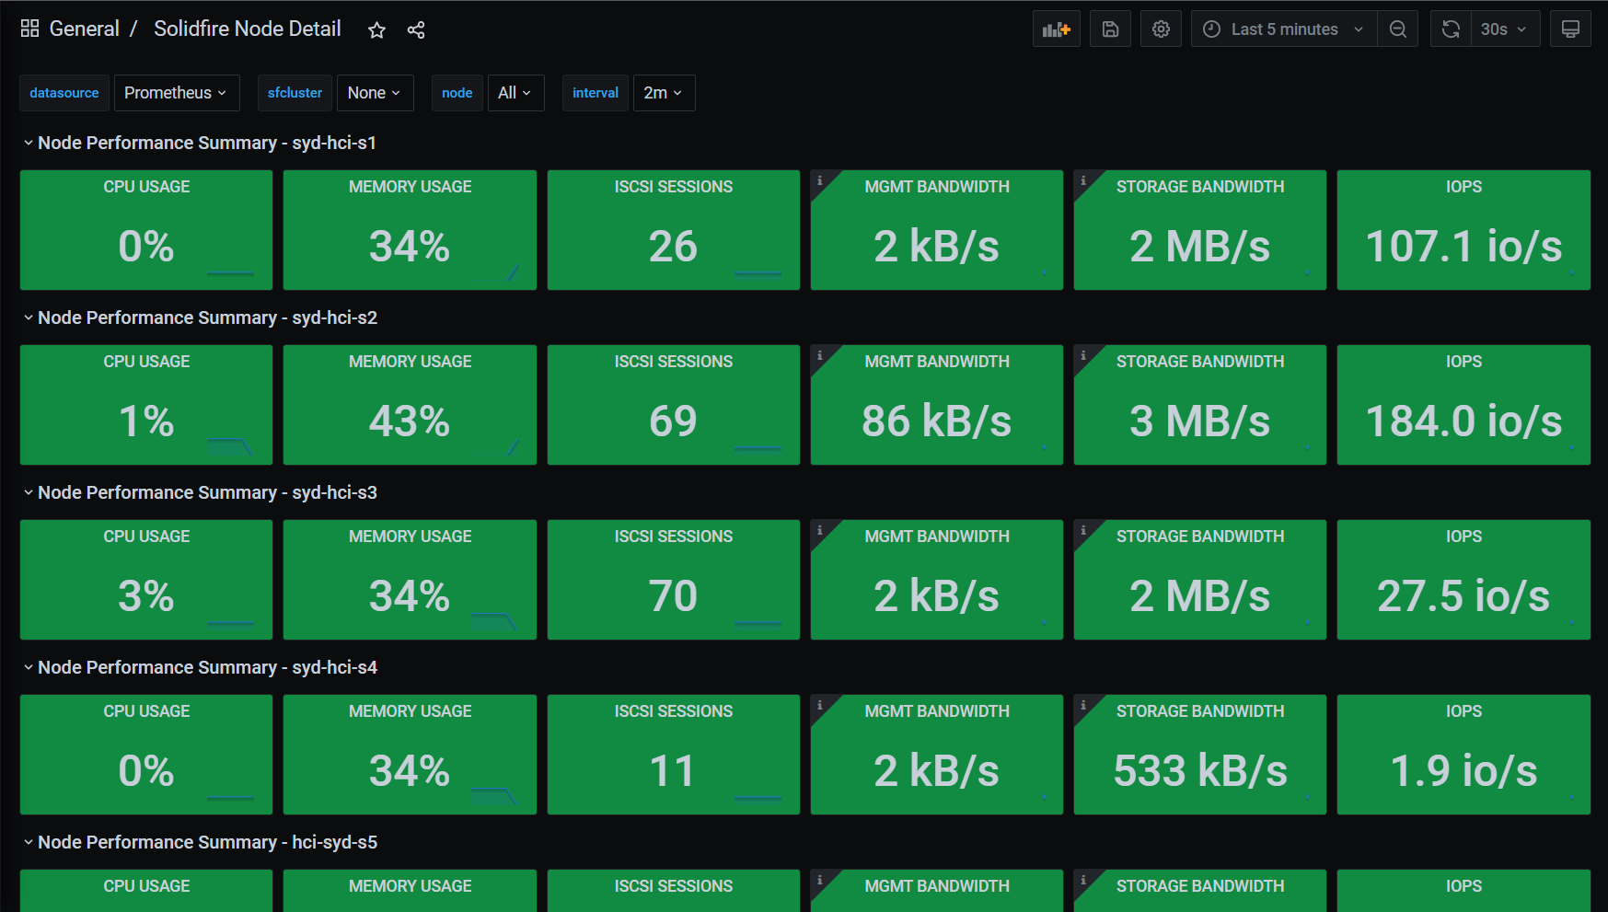The width and height of the screenshot is (1608, 912).
Task: Open hci-syd-s5 IOPS panel title
Action: pos(1463,886)
